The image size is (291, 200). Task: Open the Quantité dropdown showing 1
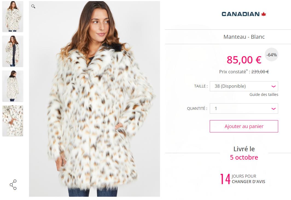click(x=244, y=108)
